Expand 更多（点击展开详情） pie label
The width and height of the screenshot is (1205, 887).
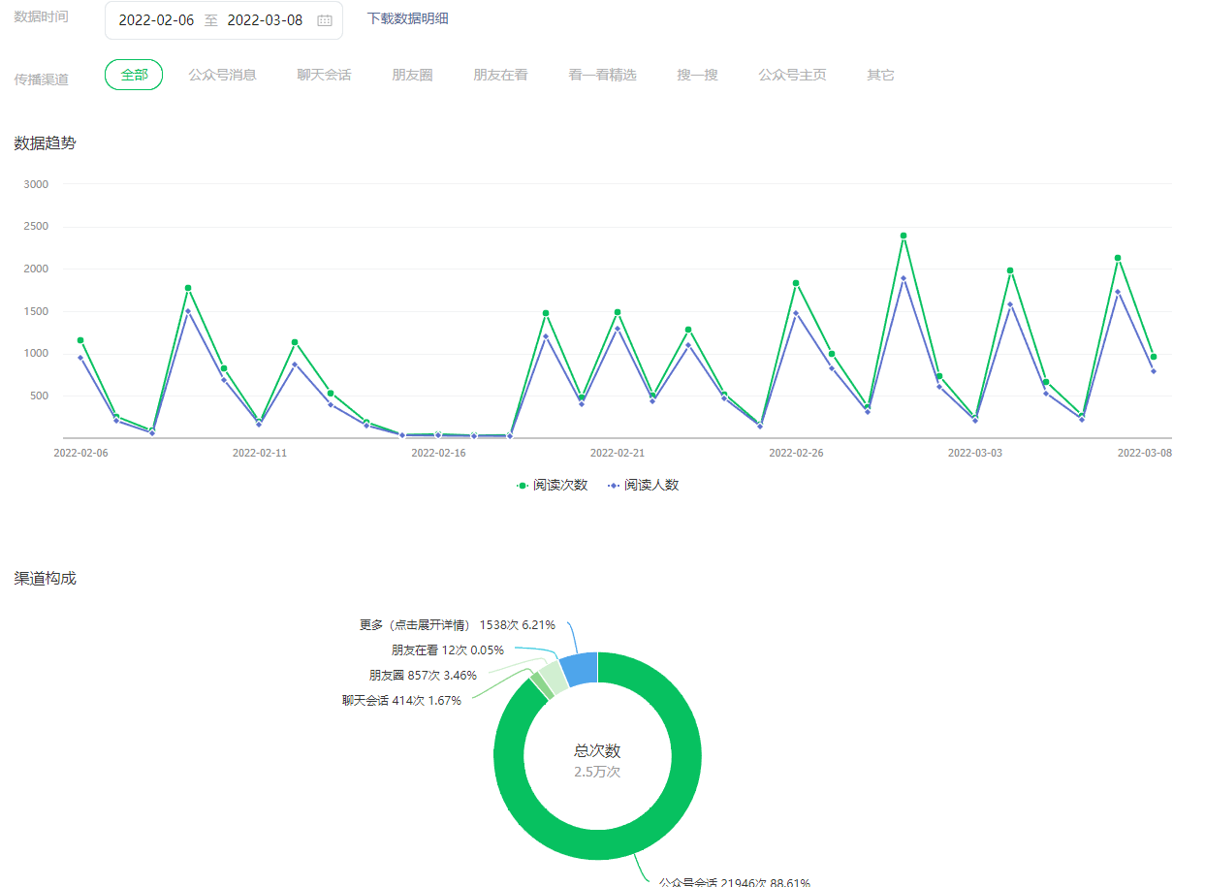pos(414,625)
